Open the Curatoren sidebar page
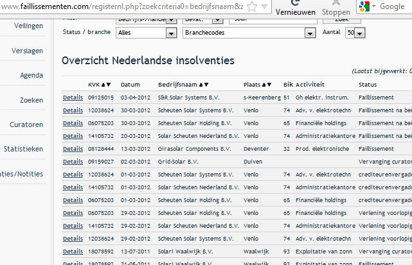 26,124
